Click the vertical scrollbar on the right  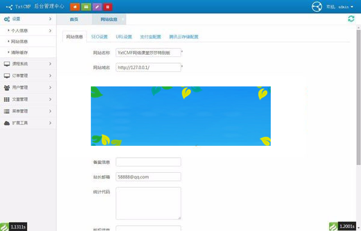(x=359, y=97)
